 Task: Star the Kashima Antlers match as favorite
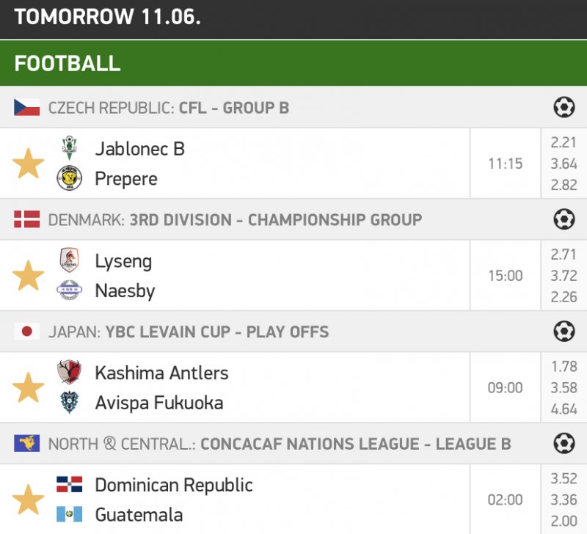tap(29, 388)
